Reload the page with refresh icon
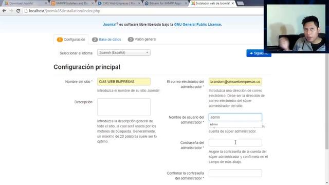Image resolution: width=329 pixels, height=185 pixels. (x=19, y=11)
